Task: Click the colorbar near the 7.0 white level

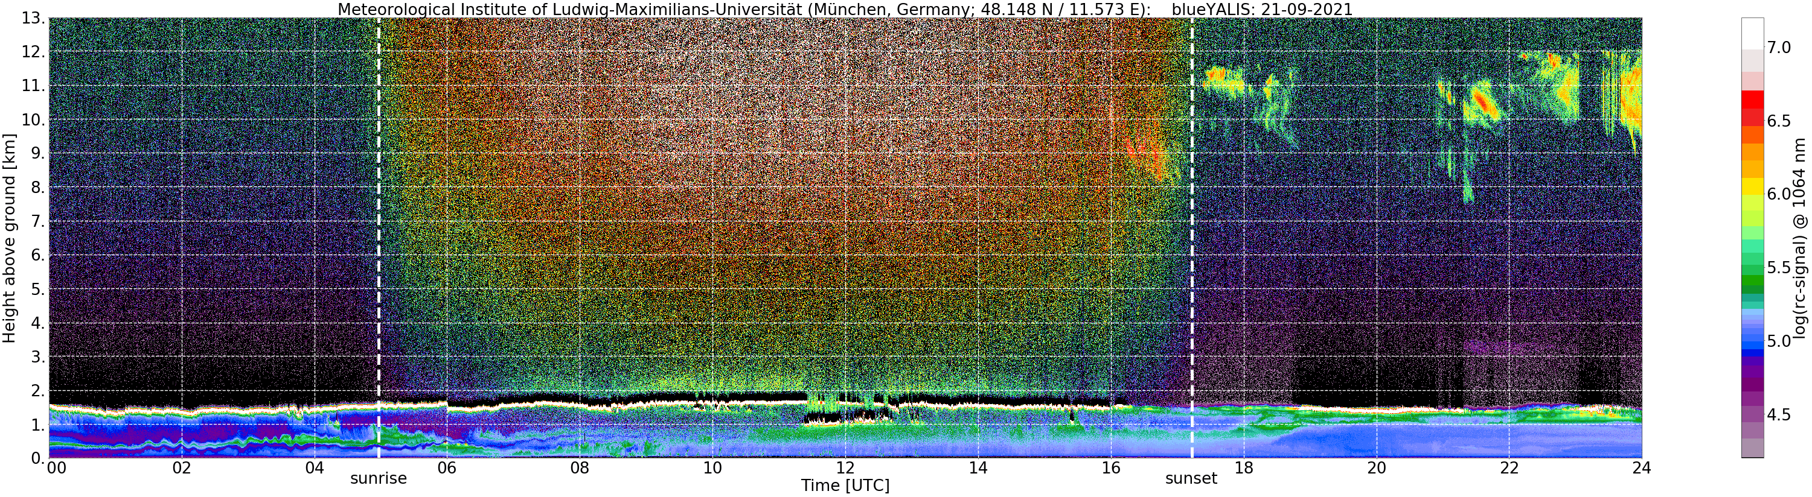Action: pos(1752,34)
